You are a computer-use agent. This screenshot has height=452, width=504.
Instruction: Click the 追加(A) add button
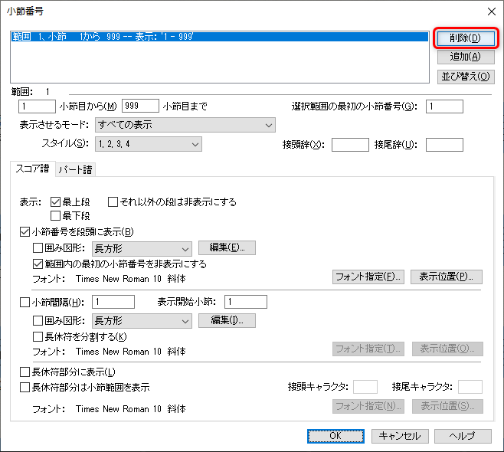[466, 57]
